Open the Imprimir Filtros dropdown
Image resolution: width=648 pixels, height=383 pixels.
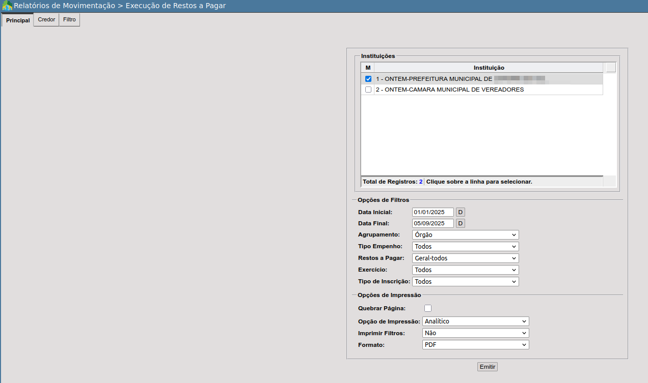point(475,333)
